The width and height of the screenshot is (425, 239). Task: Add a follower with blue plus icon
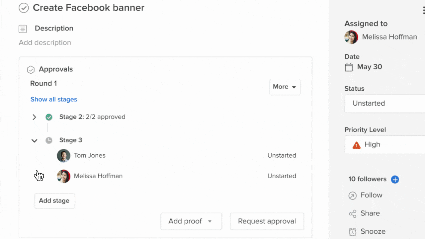coord(395,180)
